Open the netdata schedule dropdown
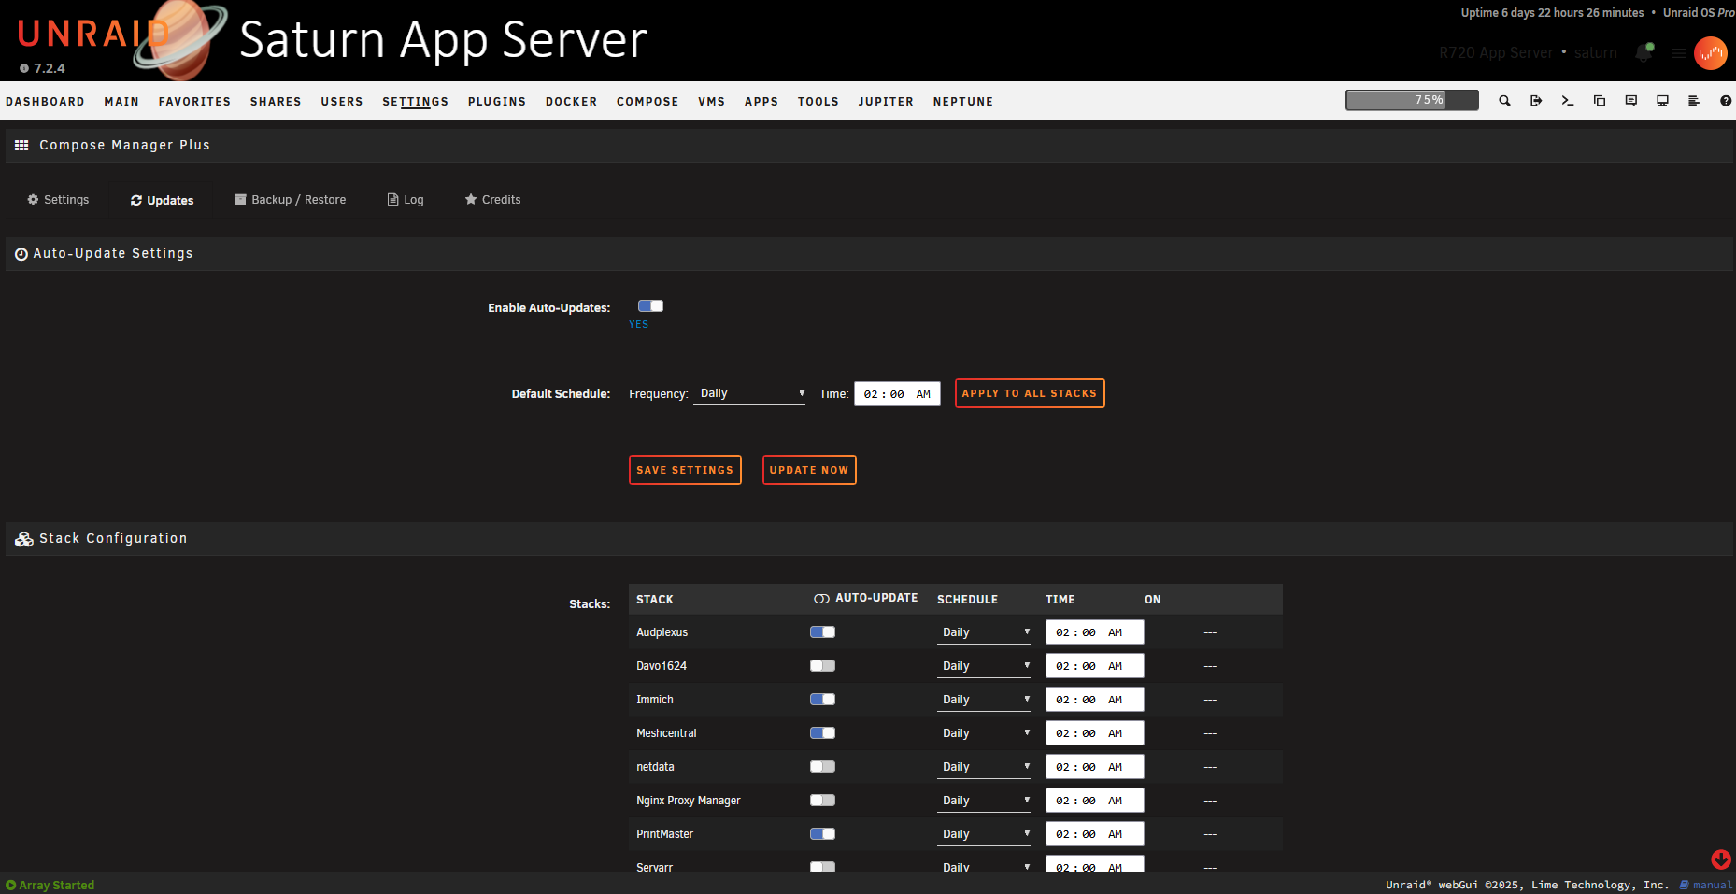This screenshot has height=894, width=1736. [x=984, y=767]
